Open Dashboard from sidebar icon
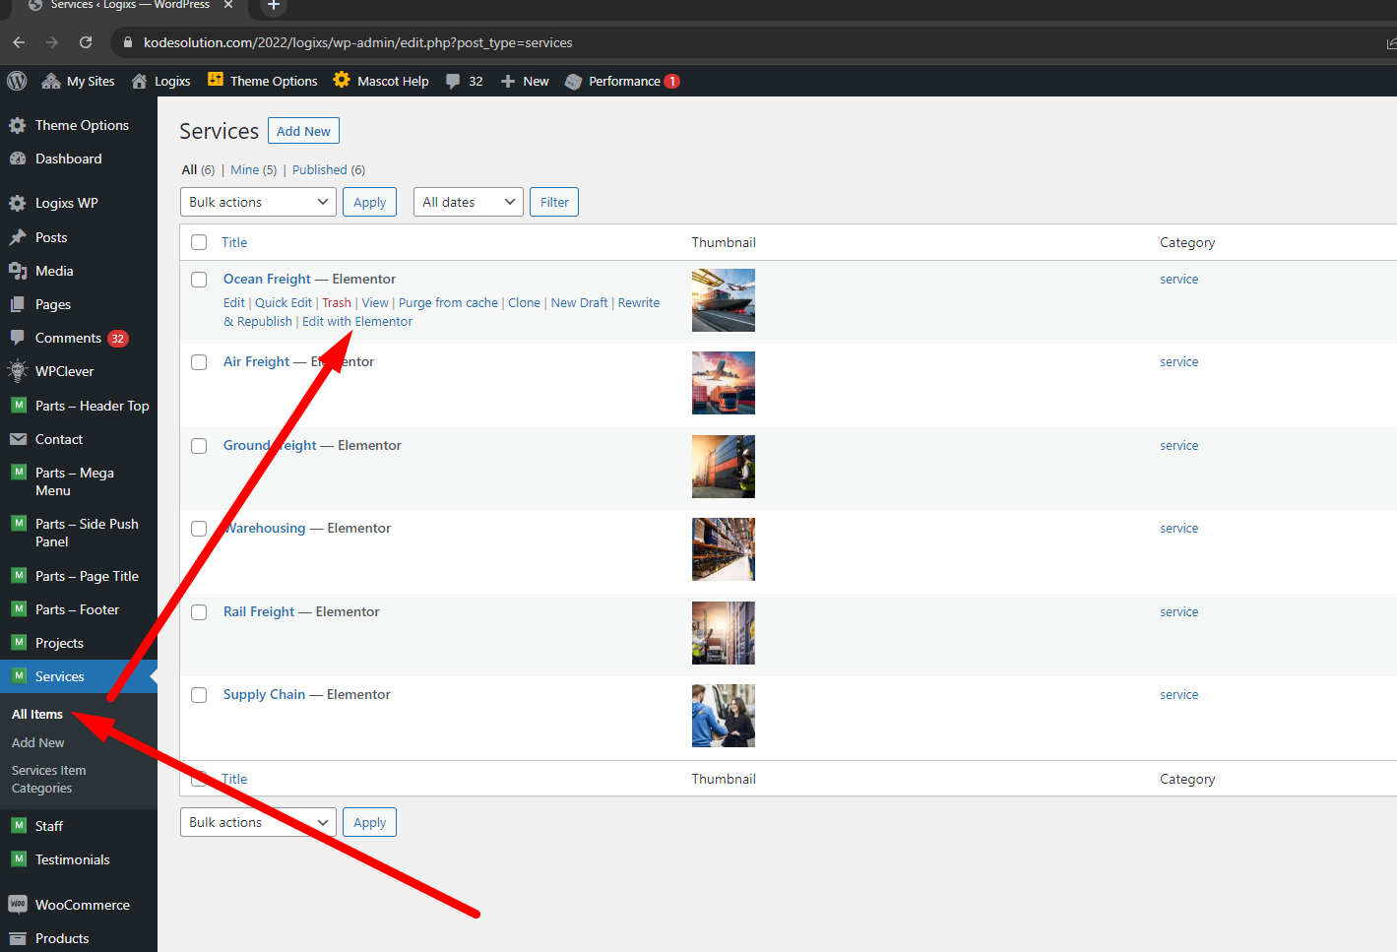This screenshot has width=1397, height=952. click(x=18, y=159)
